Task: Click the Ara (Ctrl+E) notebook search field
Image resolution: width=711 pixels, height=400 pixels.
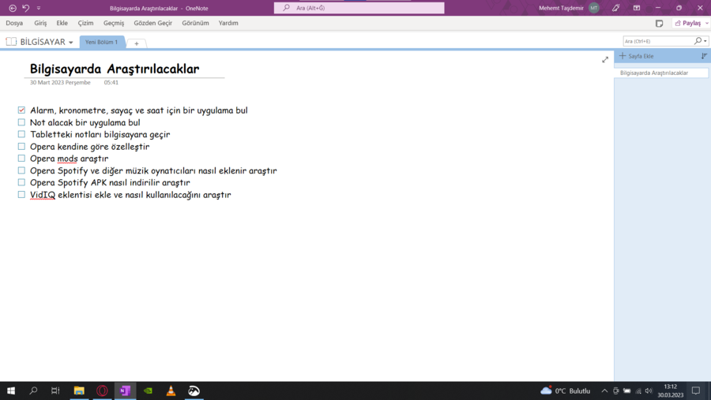Action: point(658,41)
